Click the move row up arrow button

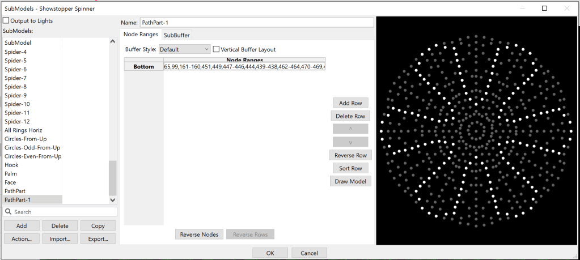[350, 129]
